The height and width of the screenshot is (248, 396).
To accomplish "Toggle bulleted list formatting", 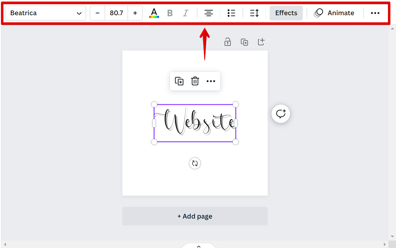I will [231, 13].
